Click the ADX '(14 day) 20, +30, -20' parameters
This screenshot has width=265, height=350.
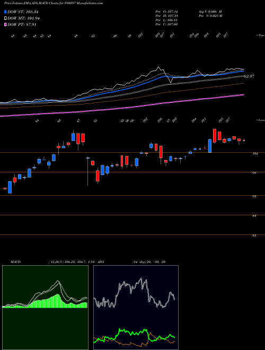tap(148, 262)
